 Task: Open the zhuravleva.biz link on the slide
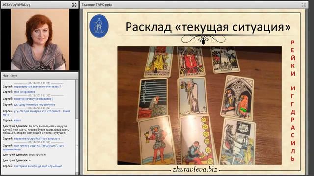[195, 170]
